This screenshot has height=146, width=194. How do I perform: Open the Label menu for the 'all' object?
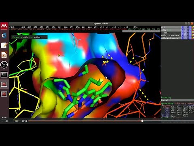point(190,27)
